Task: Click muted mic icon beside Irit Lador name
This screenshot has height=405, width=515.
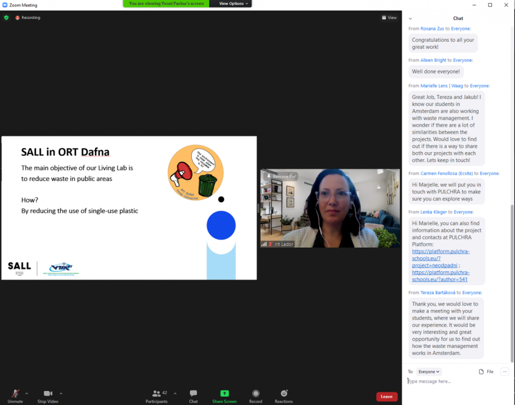Action: tap(270, 244)
